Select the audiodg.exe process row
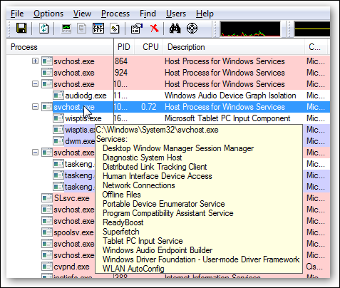The width and height of the screenshot is (340, 288). click(x=168, y=96)
